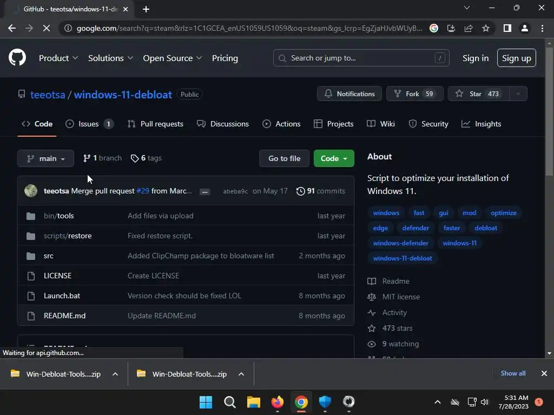Open File Explorer from taskbar
554x415 pixels.
pyautogui.click(x=253, y=402)
